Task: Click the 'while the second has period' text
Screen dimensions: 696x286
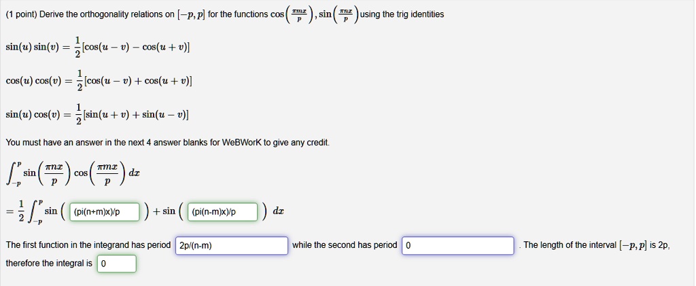Action: [345, 245]
